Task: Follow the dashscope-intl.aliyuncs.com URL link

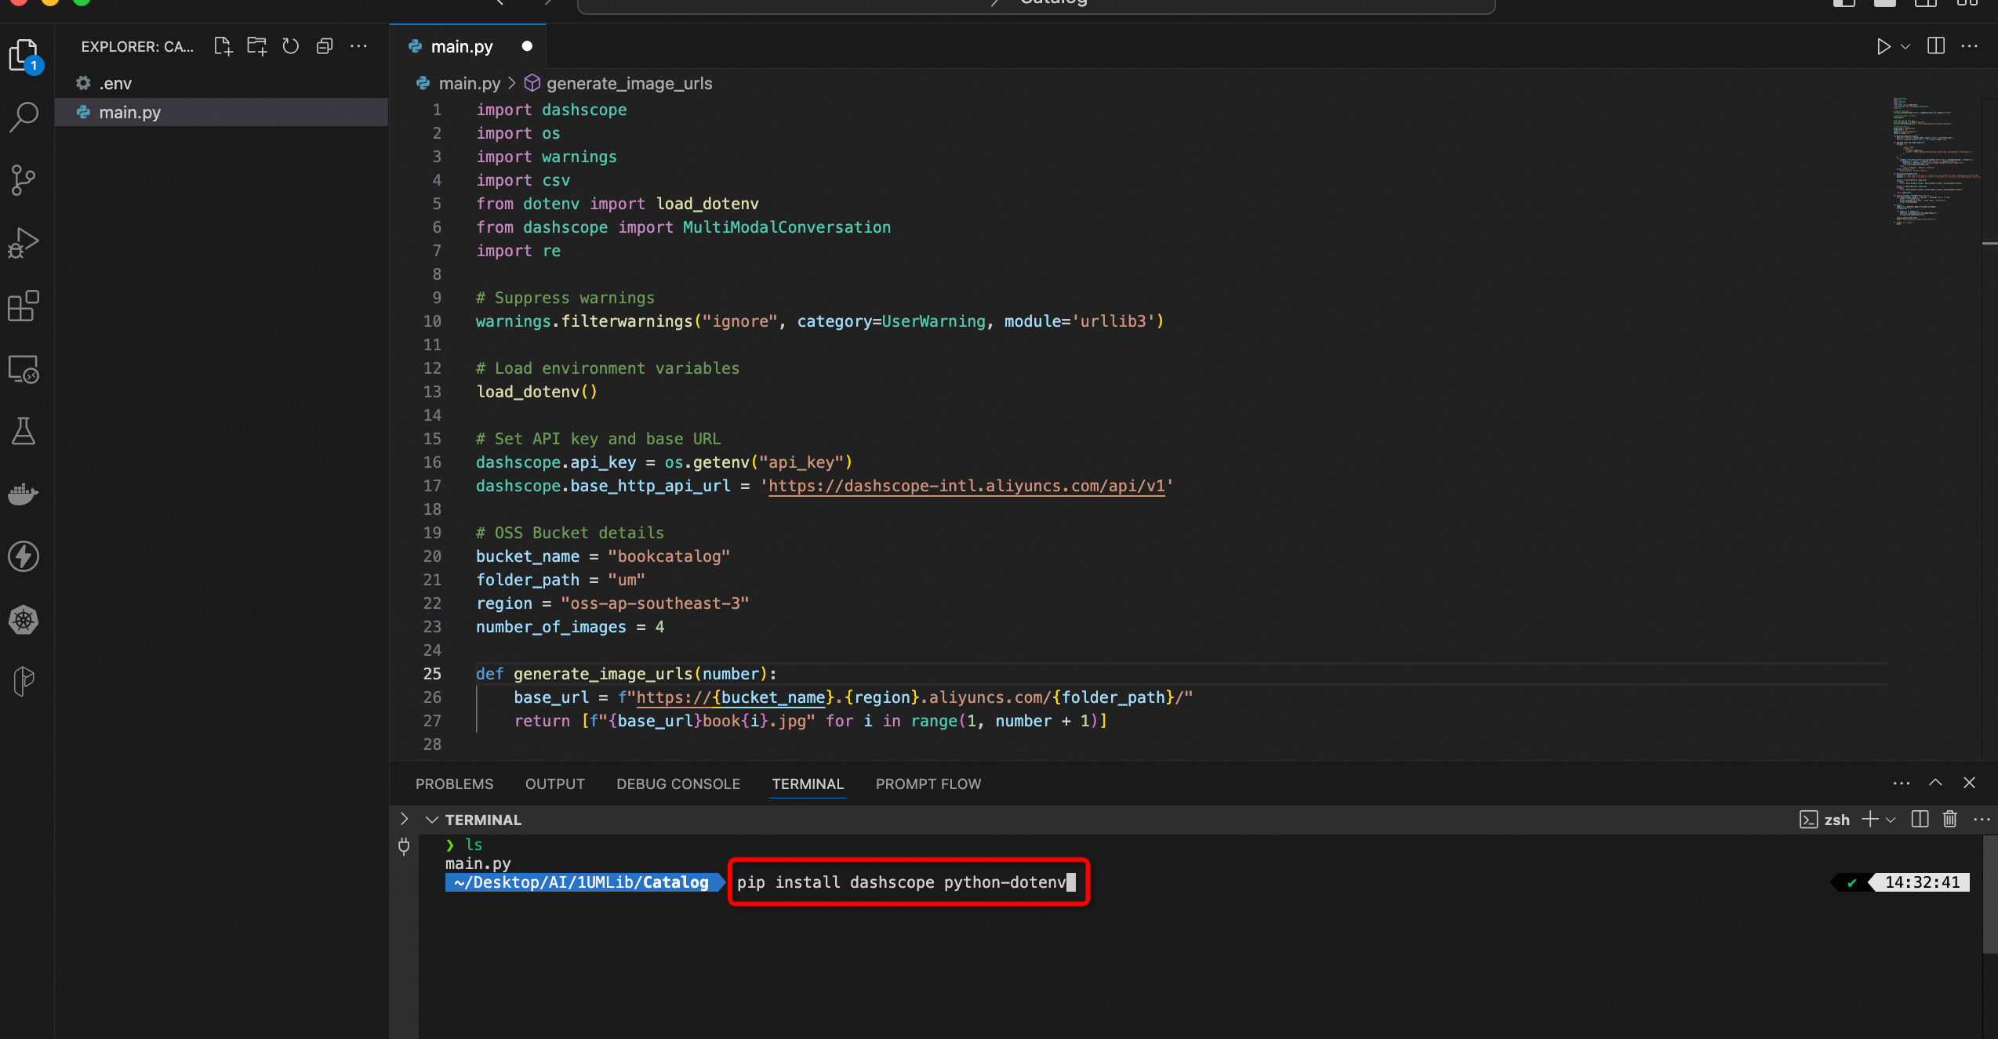Action: (966, 486)
